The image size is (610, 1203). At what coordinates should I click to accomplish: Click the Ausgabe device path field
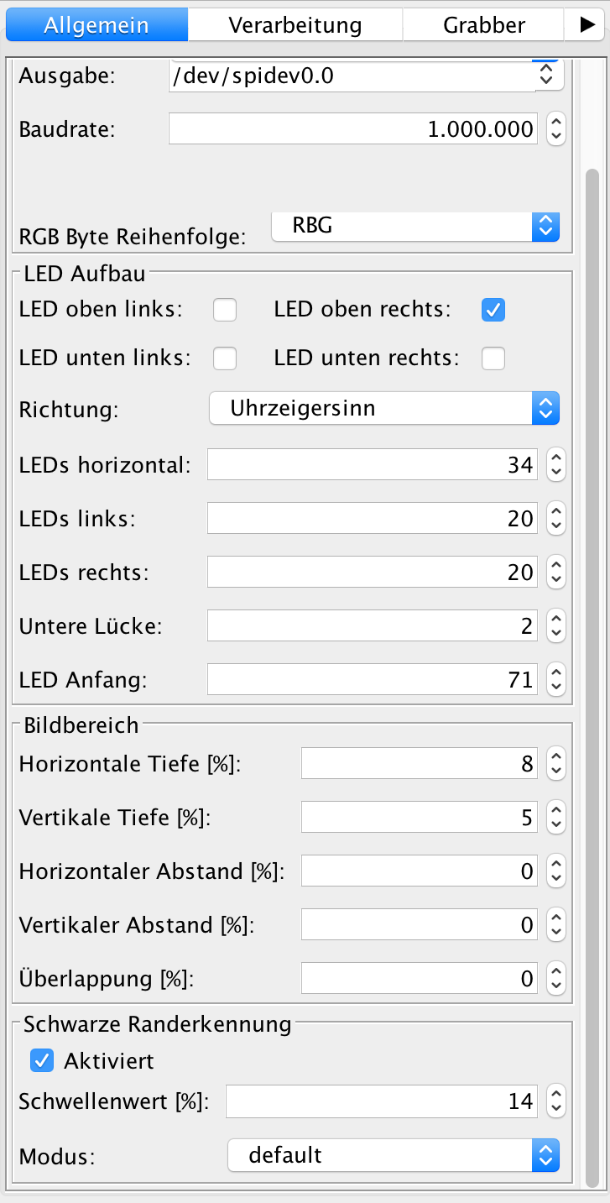pyautogui.click(x=352, y=76)
